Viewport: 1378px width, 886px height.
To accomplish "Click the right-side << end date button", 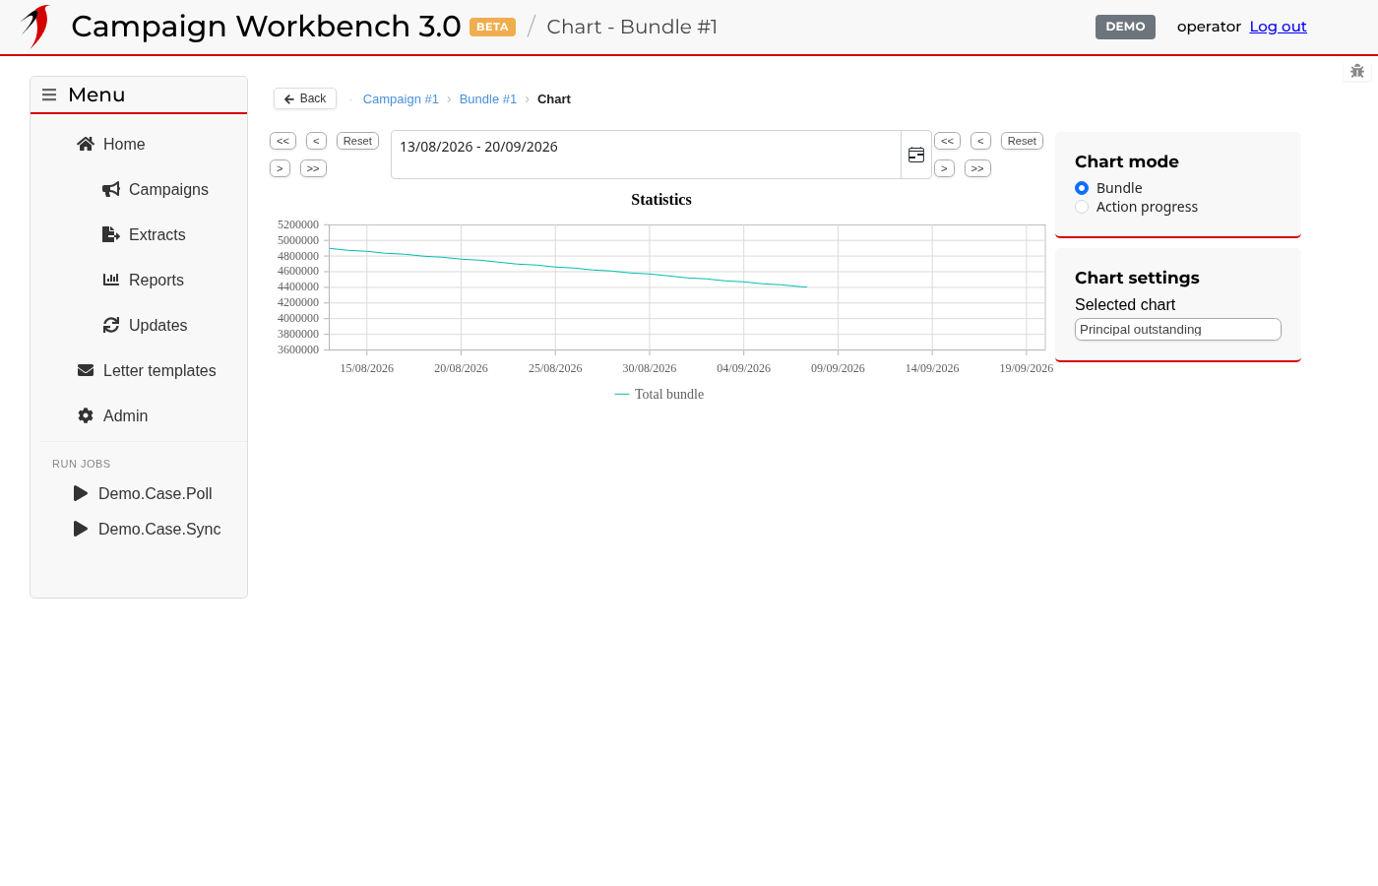I will click(947, 141).
